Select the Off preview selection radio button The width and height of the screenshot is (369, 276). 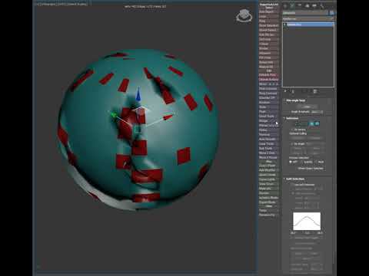pyautogui.click(x=291, y=162)
